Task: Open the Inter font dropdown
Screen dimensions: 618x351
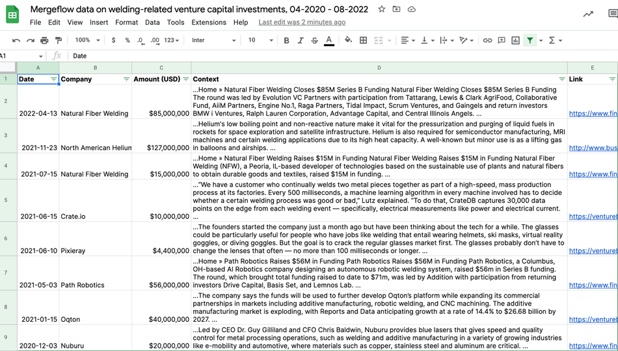Action: [x=213, y=40]
